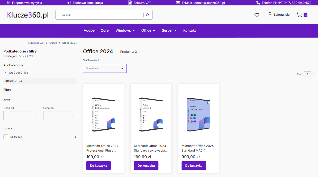Click the email envelope icon
This screenshot has height=177, width=318.
(x=178, y=3)
